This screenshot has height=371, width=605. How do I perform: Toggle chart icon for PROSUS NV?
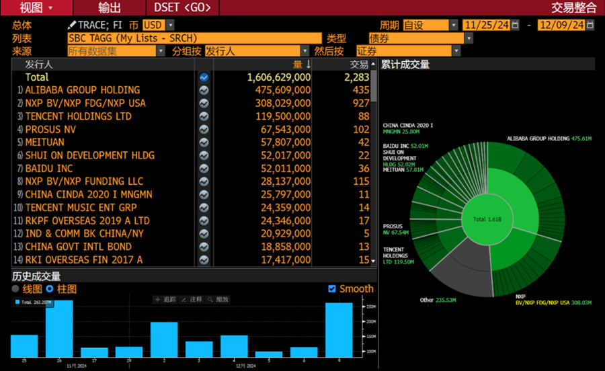coord(204,130)
